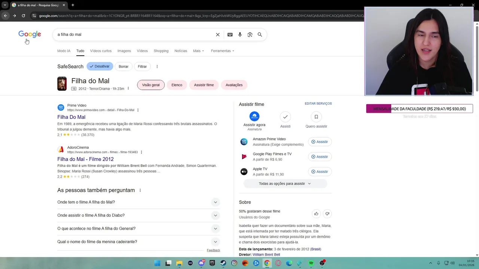Image resolution: width=479 pixels, height=269 pixels.
Task: Start voice search with the microphone icon
Action: tap(240, 34)
